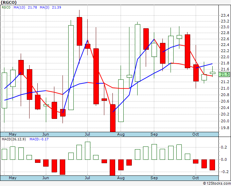The image size is (231, 186).
Task: Click the 21.6 price axis label
Action: (x=225, y=69)
